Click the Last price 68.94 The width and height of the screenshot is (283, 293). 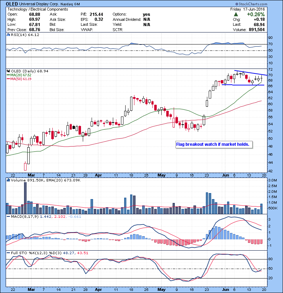tap(259, 25)
